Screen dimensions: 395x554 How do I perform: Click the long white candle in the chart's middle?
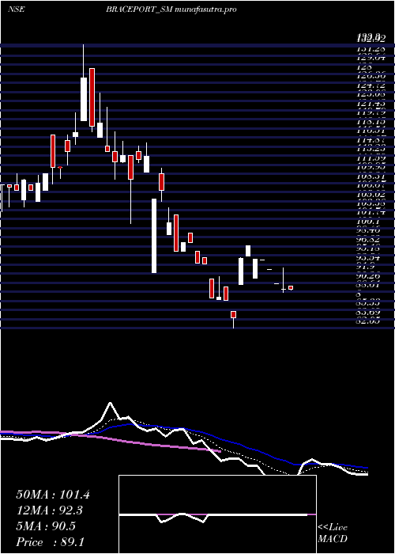(154, 236)
